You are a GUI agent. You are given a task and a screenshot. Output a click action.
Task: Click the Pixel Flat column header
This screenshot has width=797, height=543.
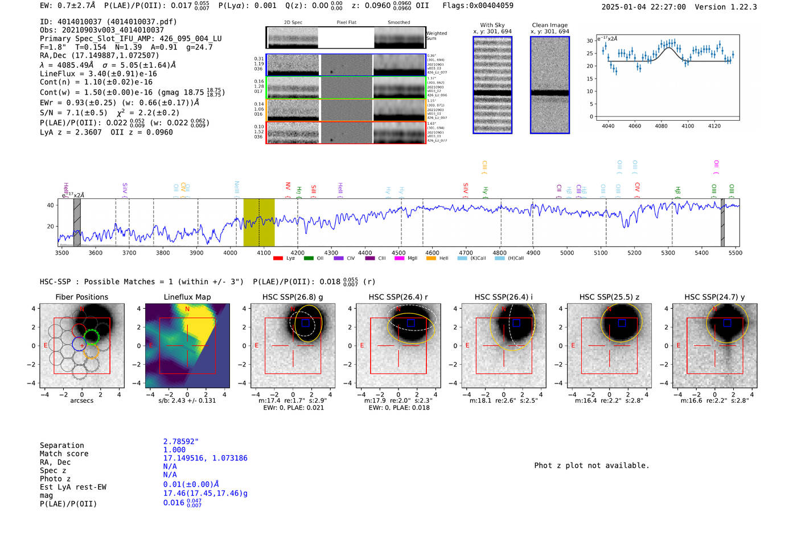[x=346, y=22]
